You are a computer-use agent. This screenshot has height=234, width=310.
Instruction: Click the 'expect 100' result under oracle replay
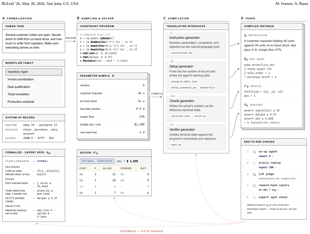coord(267,167)
